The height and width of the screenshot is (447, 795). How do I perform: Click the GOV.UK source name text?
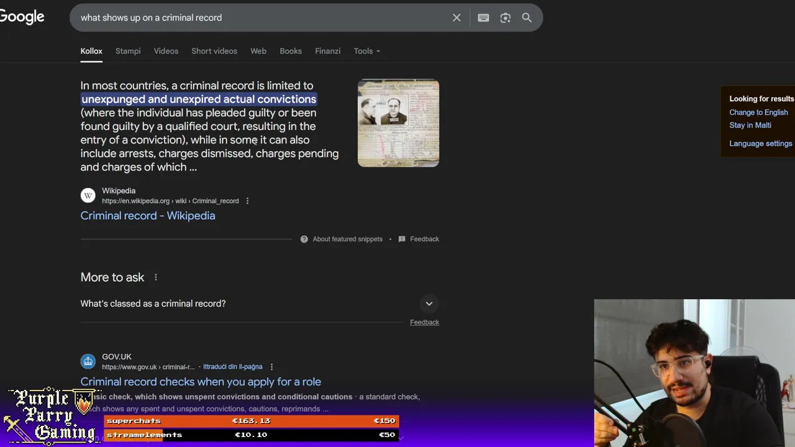click(x=117, y=357)
